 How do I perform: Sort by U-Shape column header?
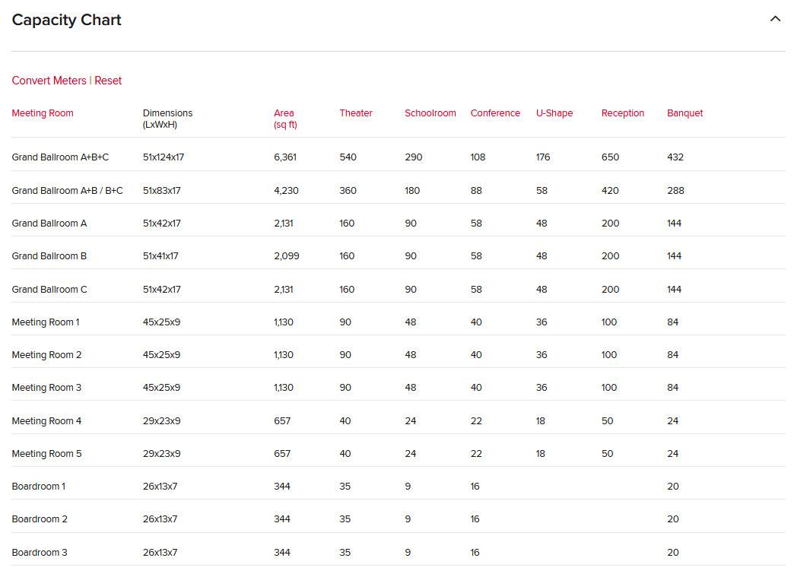pos(554,113)
